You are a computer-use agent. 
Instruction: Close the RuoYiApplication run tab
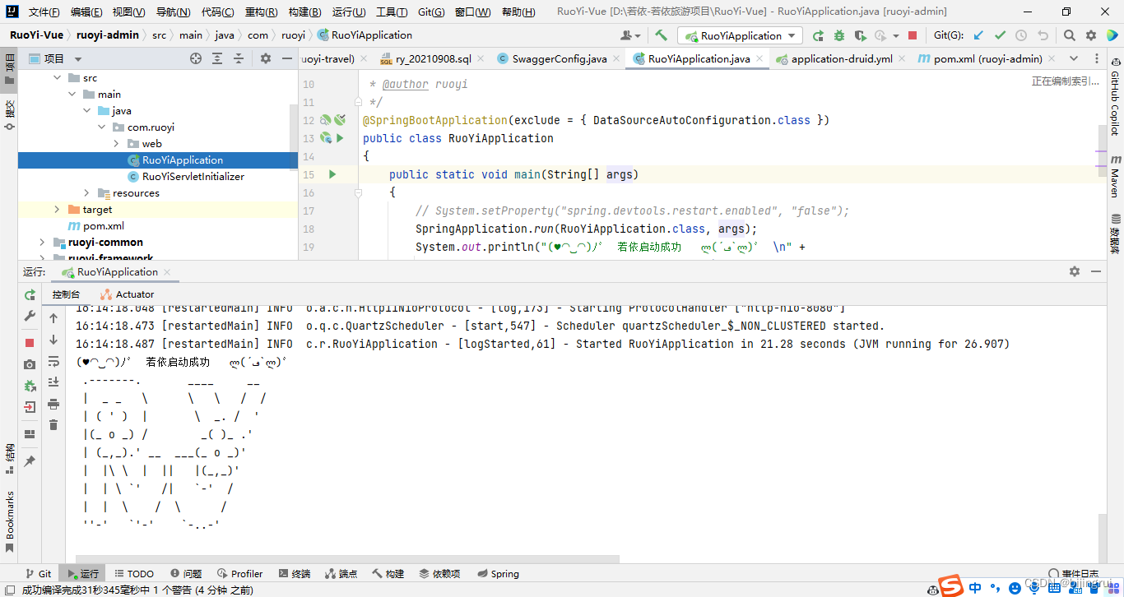tap(167, 272)
